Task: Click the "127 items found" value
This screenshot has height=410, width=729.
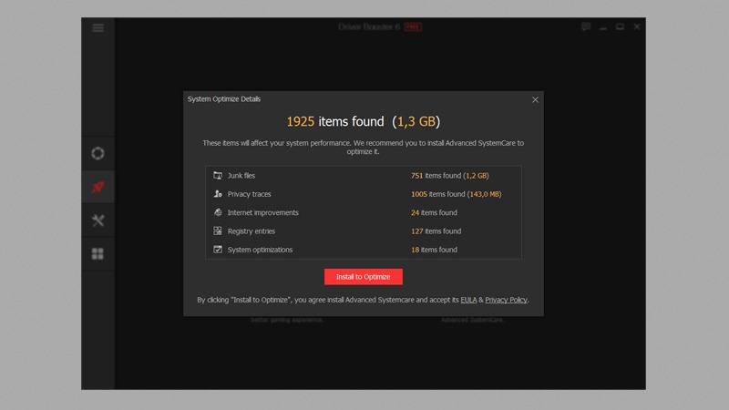Action: coord(436,231)
